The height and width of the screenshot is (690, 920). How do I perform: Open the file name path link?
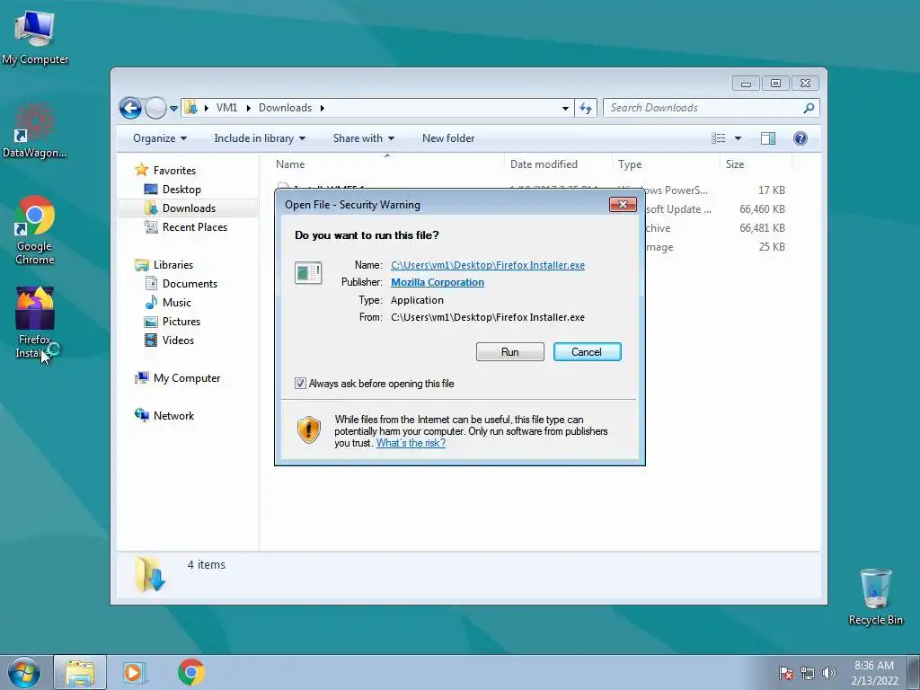(x=488, y=265)
